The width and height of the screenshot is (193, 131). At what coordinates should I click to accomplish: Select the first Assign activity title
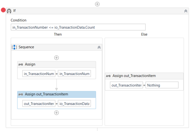[x=30, y=64]
